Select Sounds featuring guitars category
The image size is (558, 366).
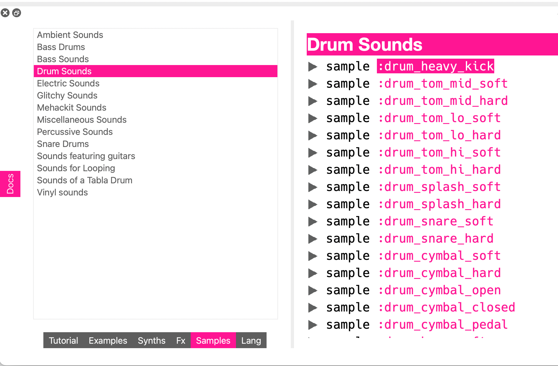pos(156,156)
